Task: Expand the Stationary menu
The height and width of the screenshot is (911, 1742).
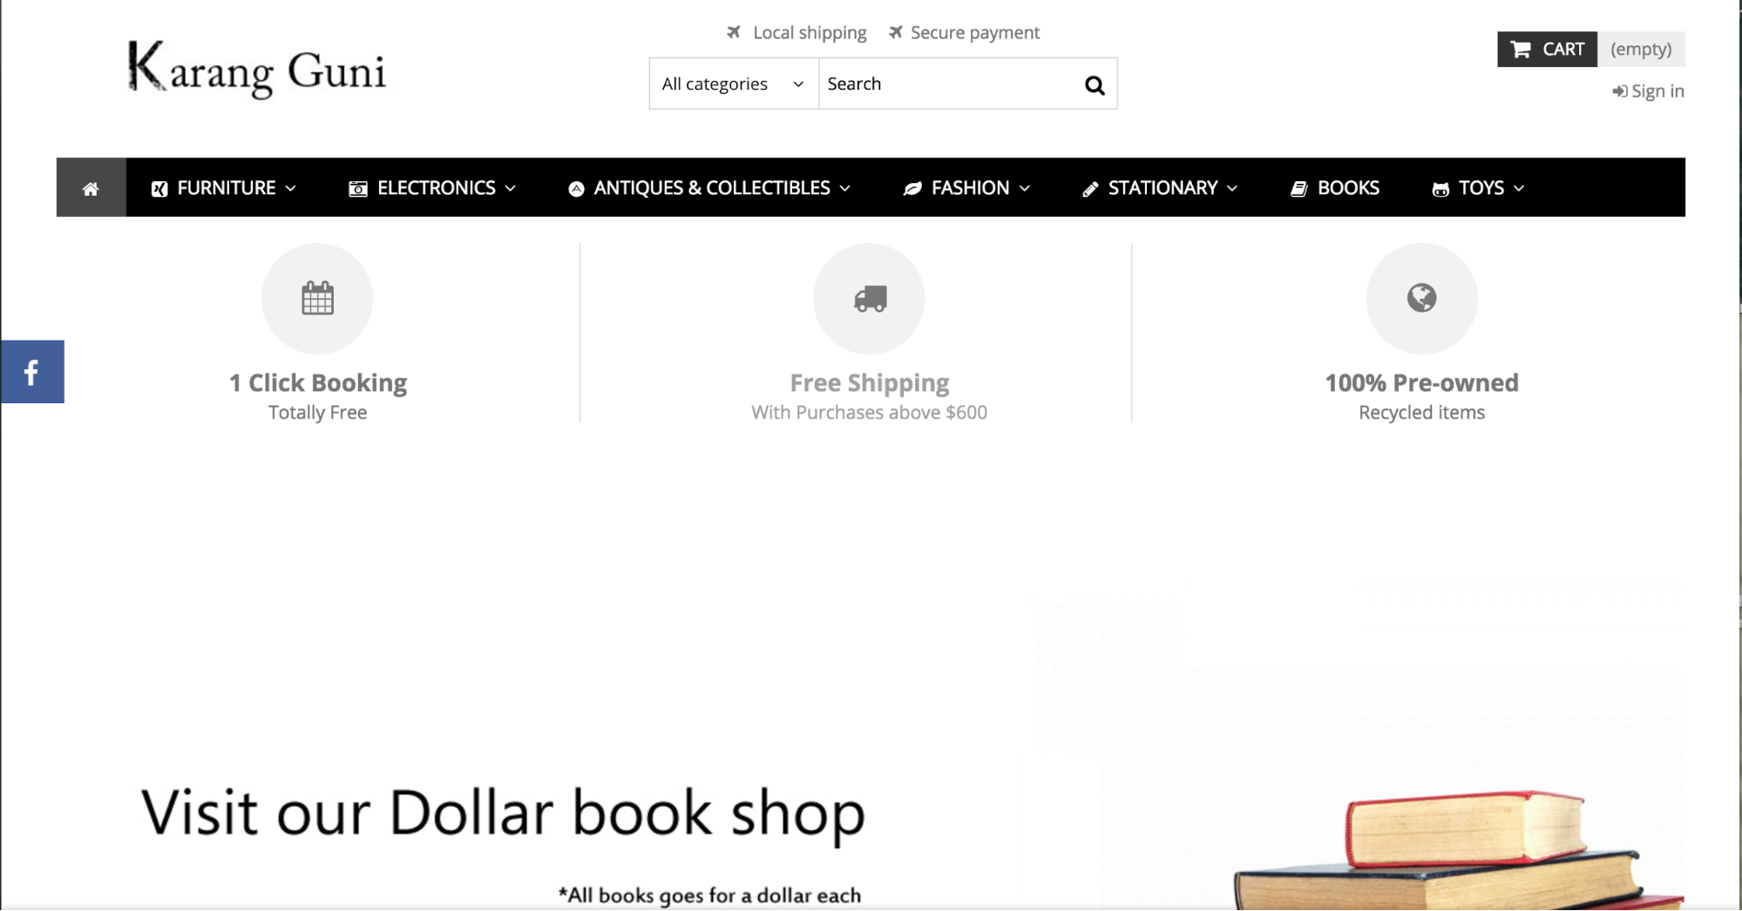Action: tap(1160, 188)
